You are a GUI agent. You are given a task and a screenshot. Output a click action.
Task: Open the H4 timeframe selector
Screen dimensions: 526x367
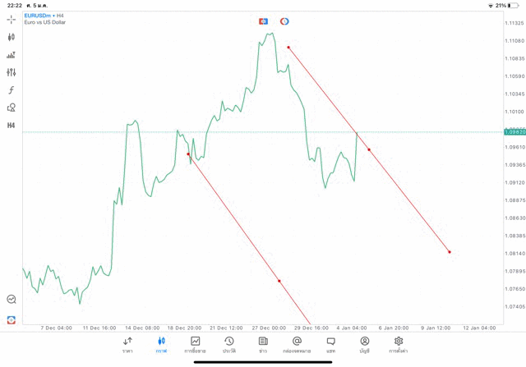[12, 126]
